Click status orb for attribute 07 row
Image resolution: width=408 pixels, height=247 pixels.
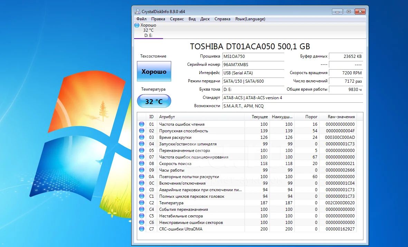pos(142,157)
